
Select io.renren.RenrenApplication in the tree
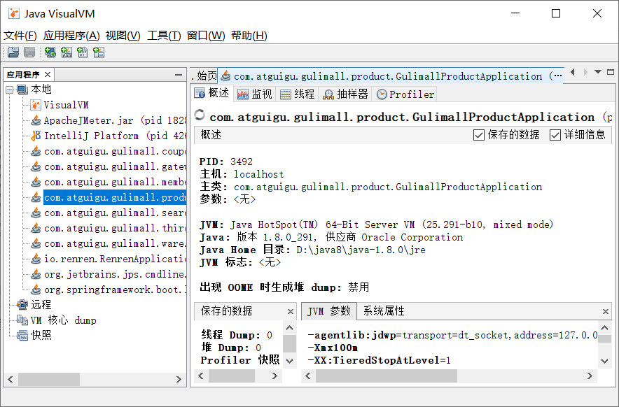[109, 259]
